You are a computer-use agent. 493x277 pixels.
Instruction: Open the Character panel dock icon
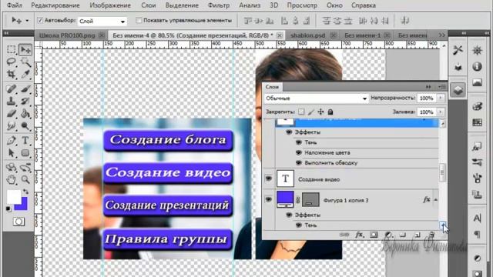[478, 218]
